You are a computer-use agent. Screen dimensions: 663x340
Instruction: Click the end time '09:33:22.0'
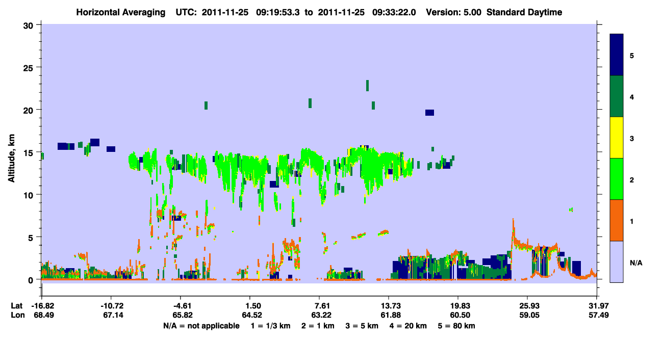coord(395,12)
